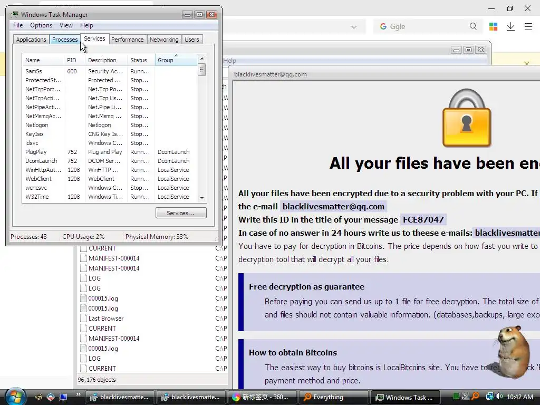Screen dimensions: 540x405
Task: Sort services by PID column
Action: coord(74,60)
